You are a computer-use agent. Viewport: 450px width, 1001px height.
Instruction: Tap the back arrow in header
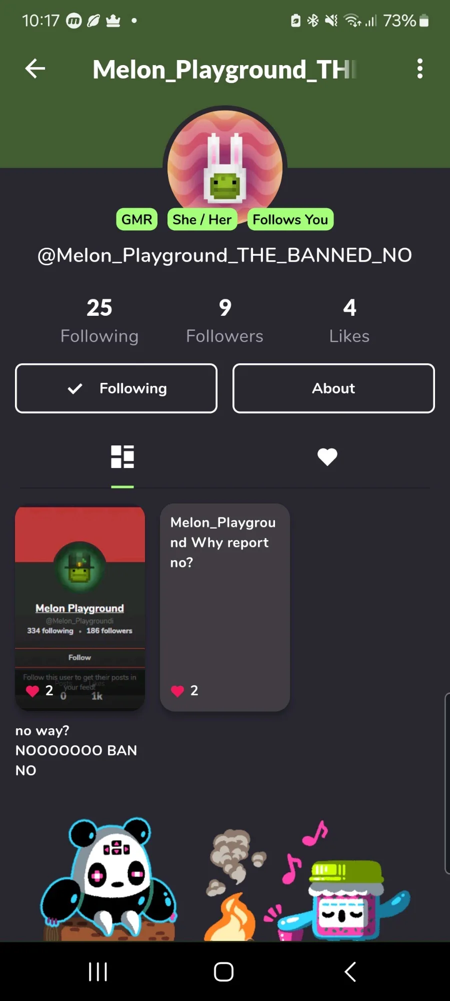point(35,69)
